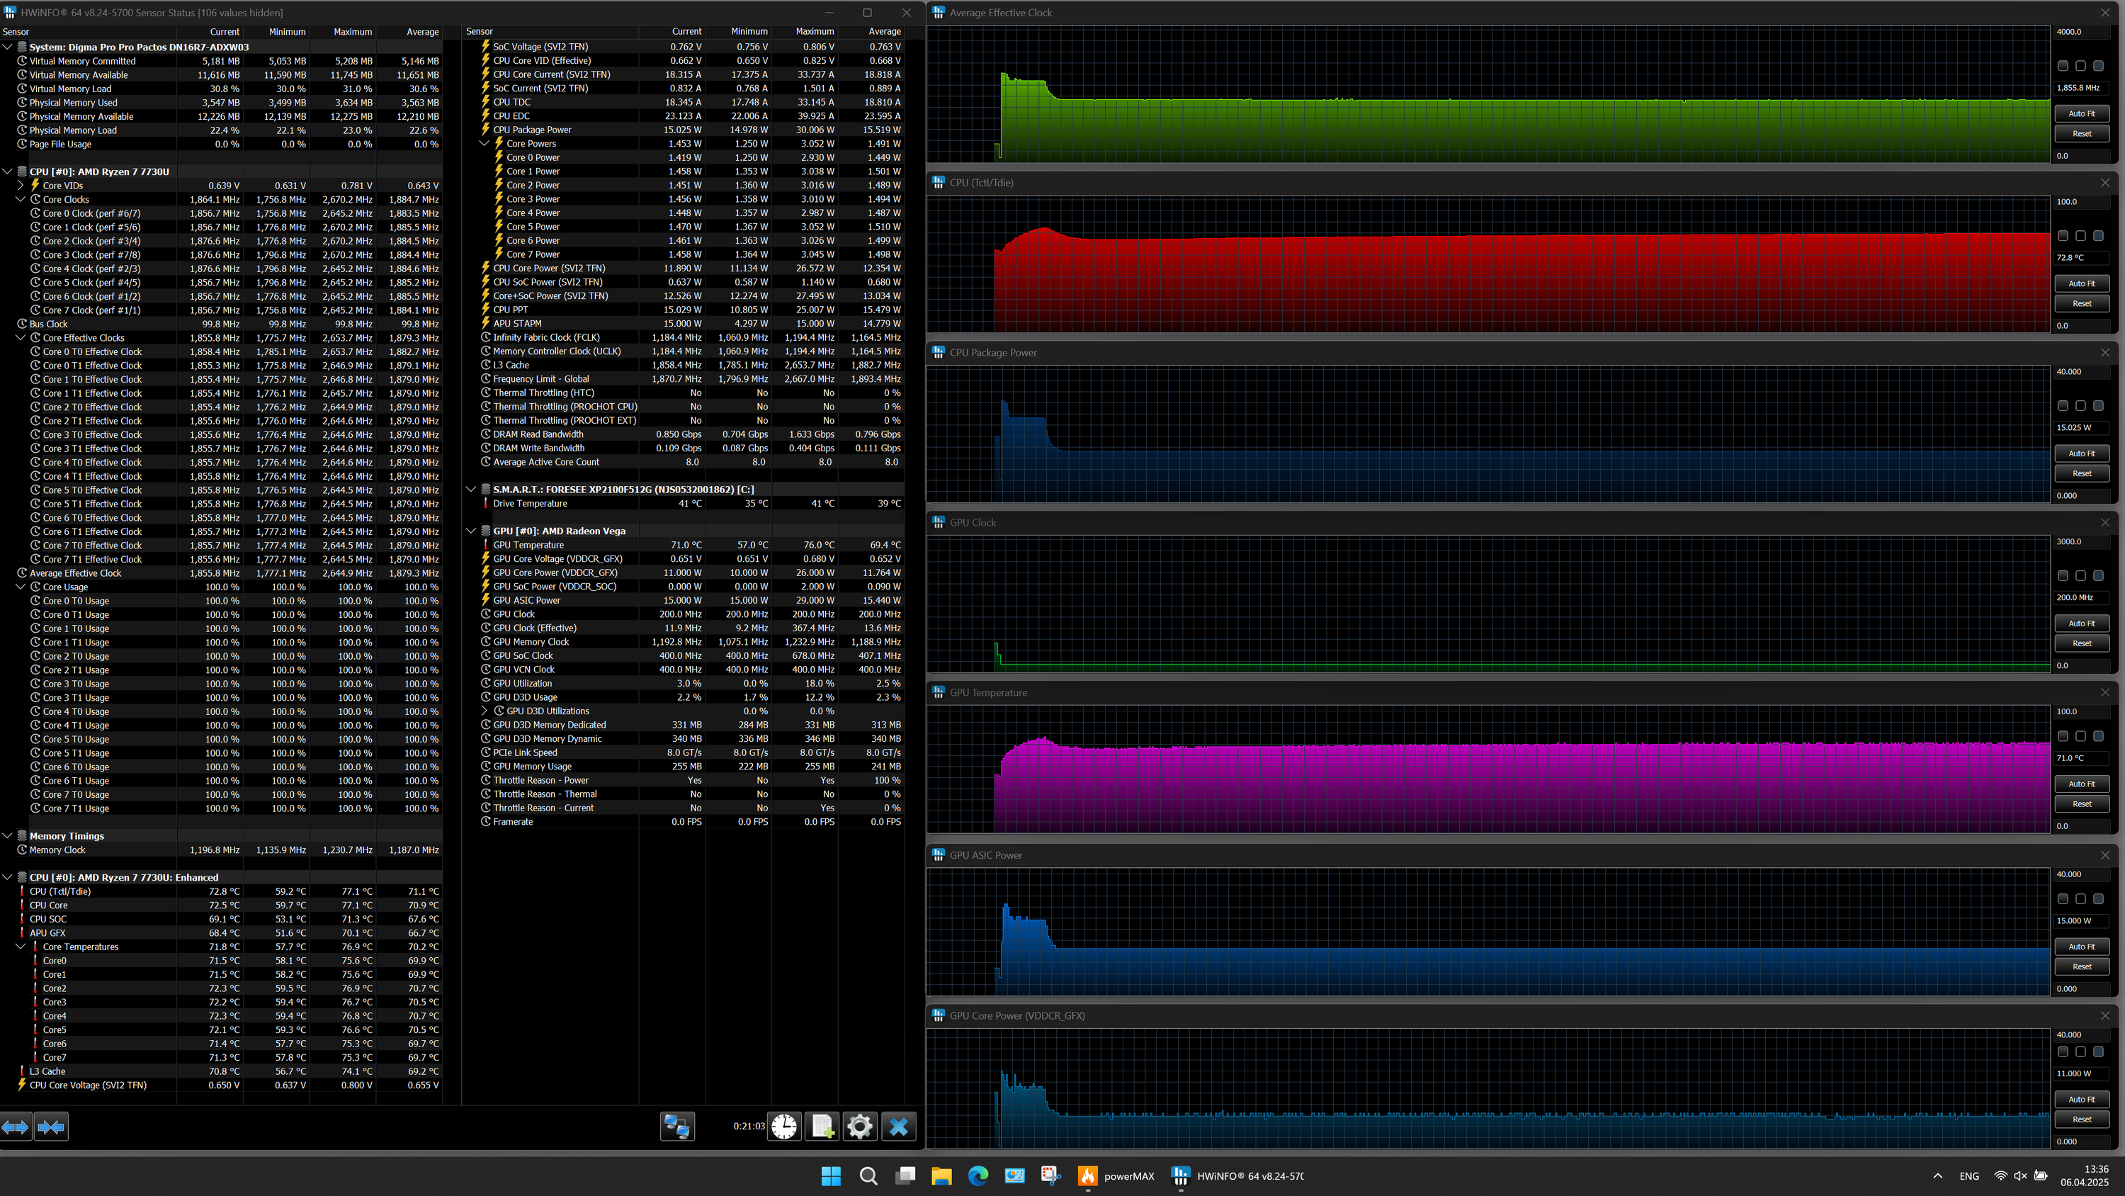Open HWiNFO settings gear button
This screenshot has height=1196, width=2125.
point(858,1126)
